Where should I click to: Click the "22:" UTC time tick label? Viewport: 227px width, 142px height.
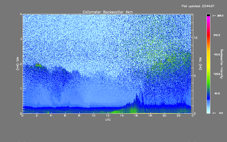179,116
